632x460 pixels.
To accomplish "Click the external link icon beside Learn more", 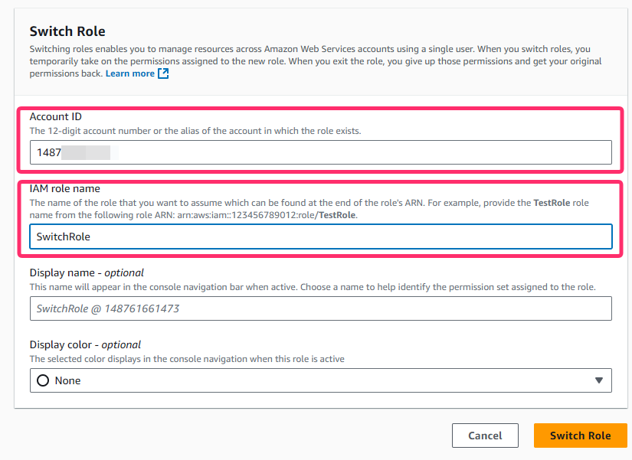I will pos(163,73).
